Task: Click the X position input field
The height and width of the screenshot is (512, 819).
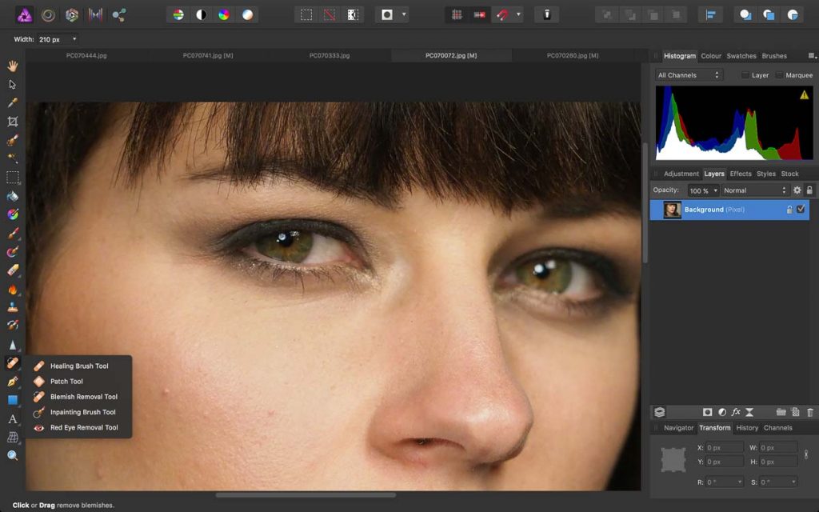Action: (x=723, y=448)
